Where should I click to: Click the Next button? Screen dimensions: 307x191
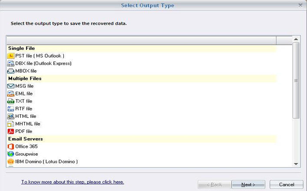pyautogui.click(x=248, y=185)
